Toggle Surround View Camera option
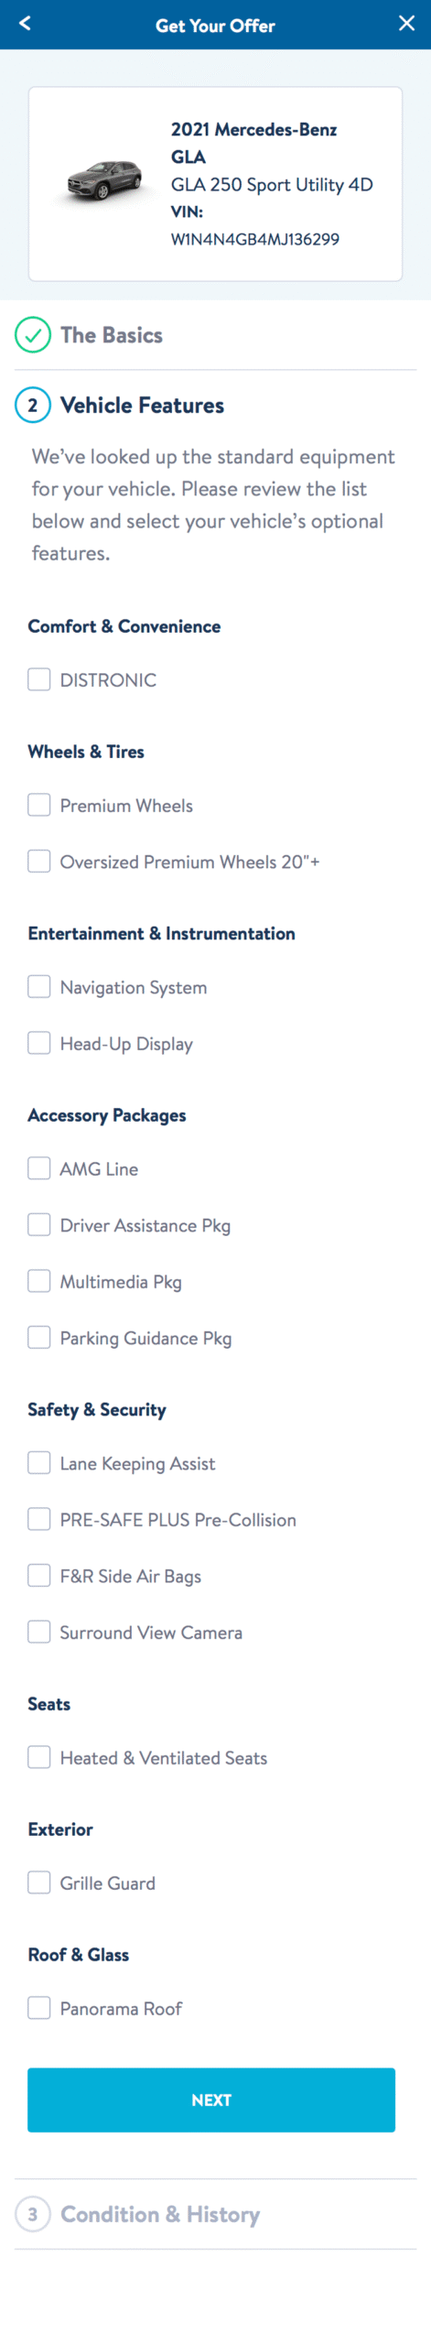Viewport: 431px width, 2344px height. [39, 1633]
